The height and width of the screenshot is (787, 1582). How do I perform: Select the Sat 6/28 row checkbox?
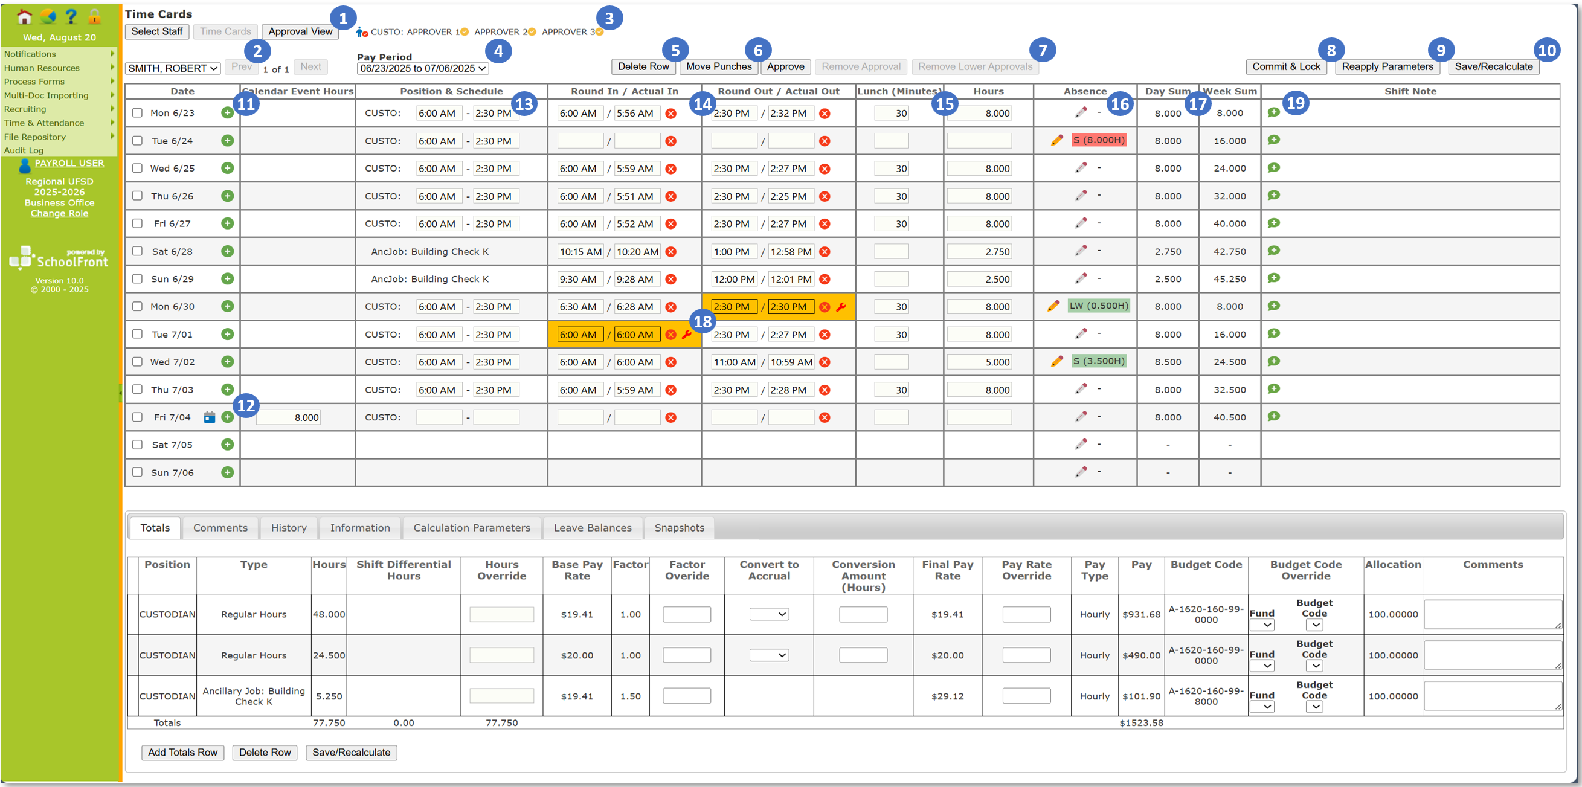[138, 251]
